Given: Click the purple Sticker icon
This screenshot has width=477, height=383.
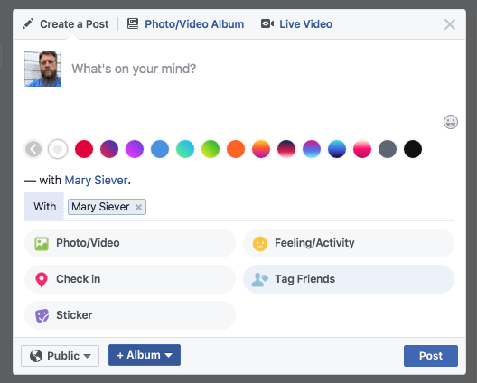Looking at the screenshot, I should point(42,316).
